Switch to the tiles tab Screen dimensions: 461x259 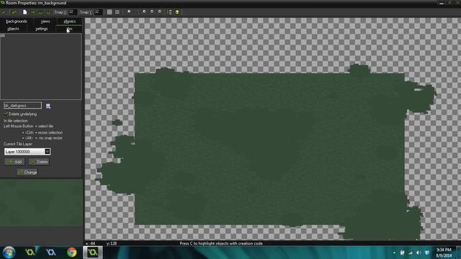pos(69,29)
